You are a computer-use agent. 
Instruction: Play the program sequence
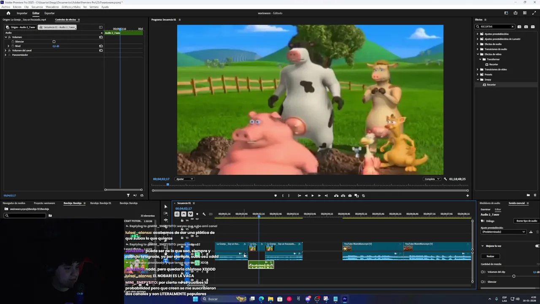click(312, 195)
